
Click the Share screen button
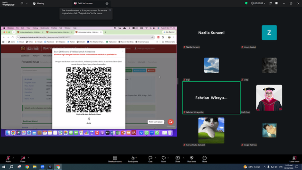177,159
